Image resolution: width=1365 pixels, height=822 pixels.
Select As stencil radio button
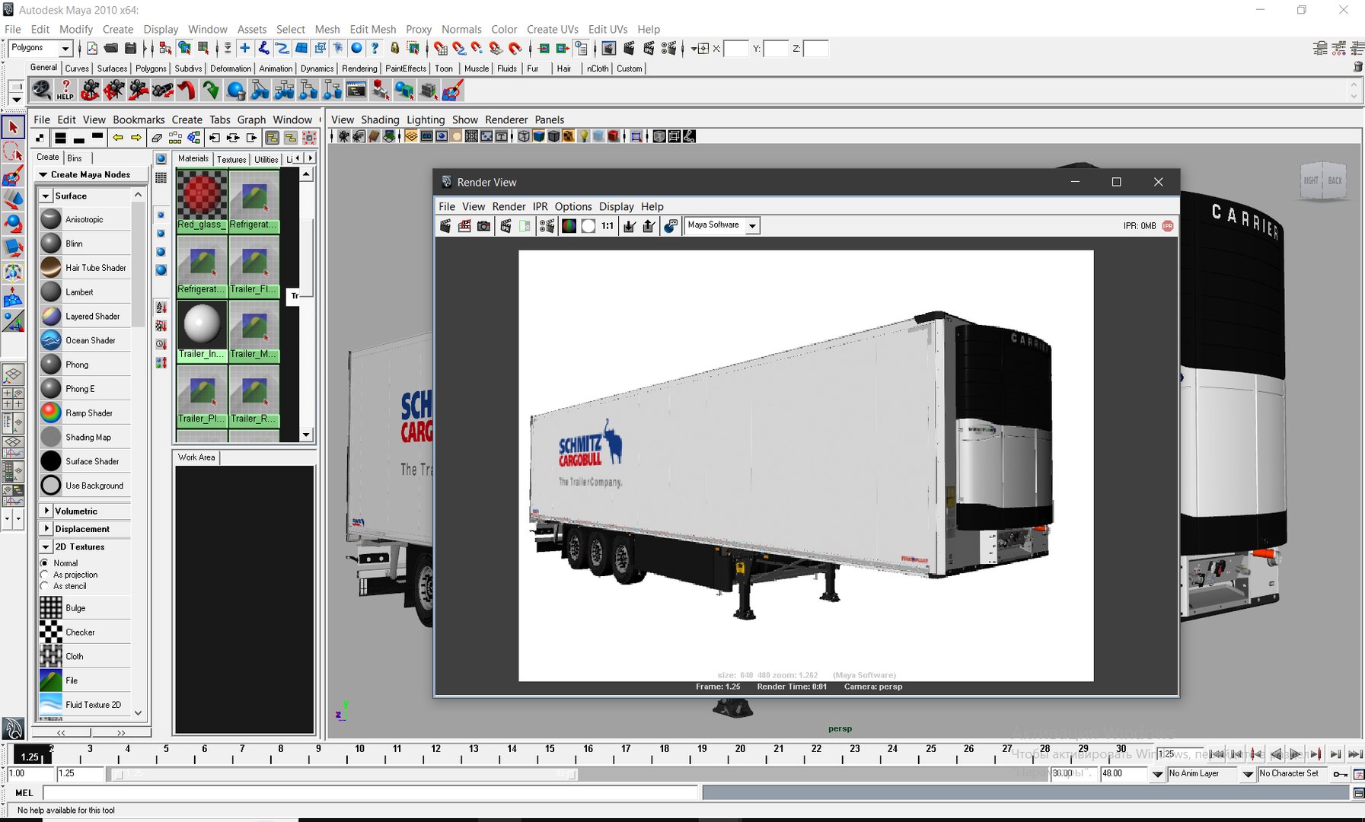(x=45, y=586)
